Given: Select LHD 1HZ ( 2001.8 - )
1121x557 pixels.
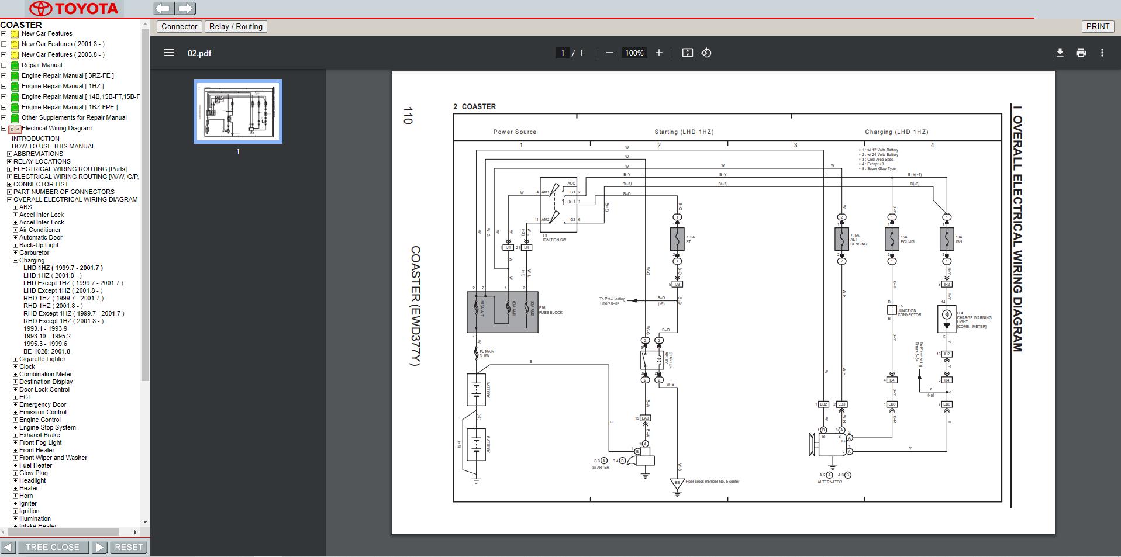Looking at the screenshot, I should coord(53,276).
